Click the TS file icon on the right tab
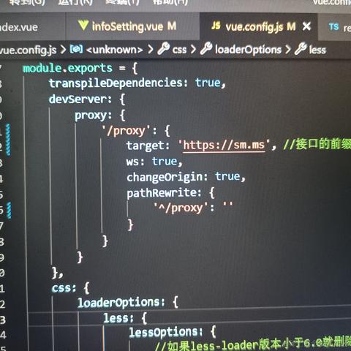Viewport: 351px width, 351px height. pyautogui.click(x=333, y=26)
